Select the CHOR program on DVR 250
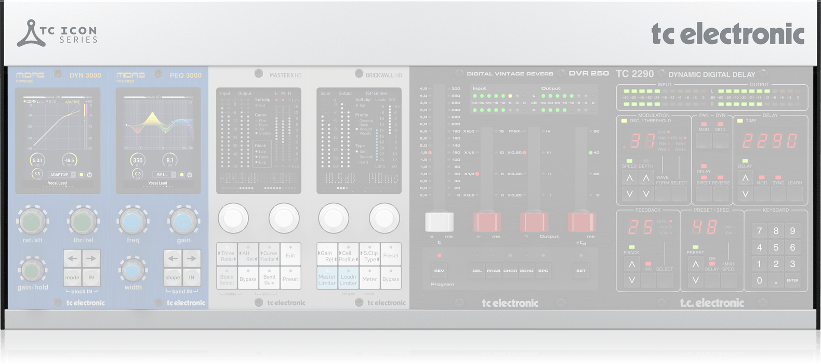The width and height of the screenshot is (821, 364). [510, 271]
